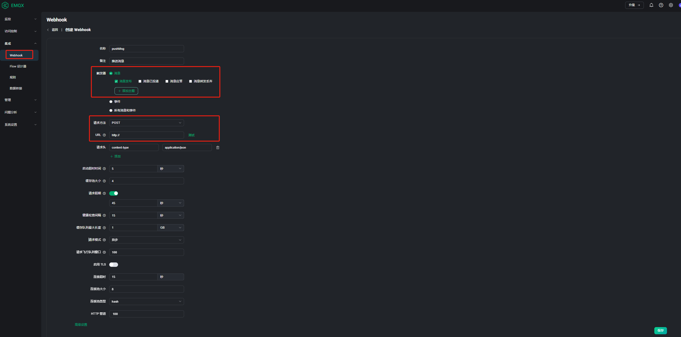
Task: Enable the 消息已投递 checkbox
Action: click(x=140, y=81)
